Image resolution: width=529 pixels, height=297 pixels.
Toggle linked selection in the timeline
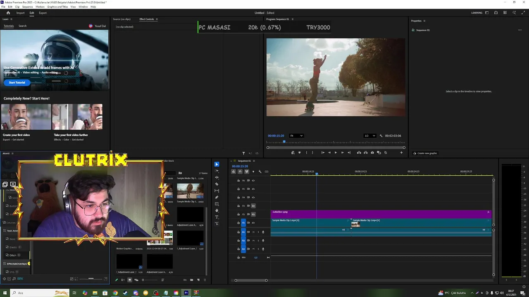246,172
